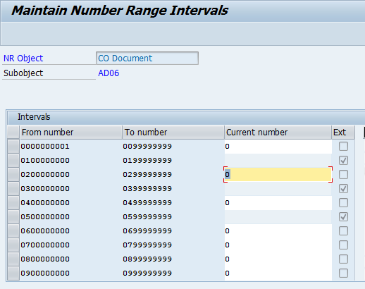The width and height of the screenshot is (365, 289).
Task: Tick the Ext checkbox for row 0800000000
Action: point(343,259)
